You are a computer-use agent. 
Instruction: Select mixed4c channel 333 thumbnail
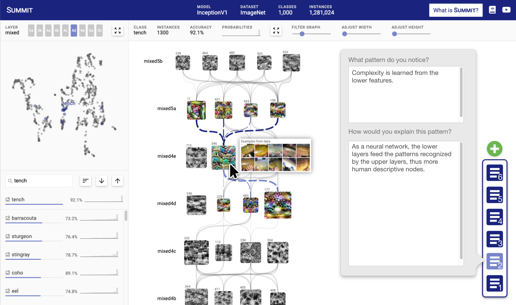coord(196,253)
